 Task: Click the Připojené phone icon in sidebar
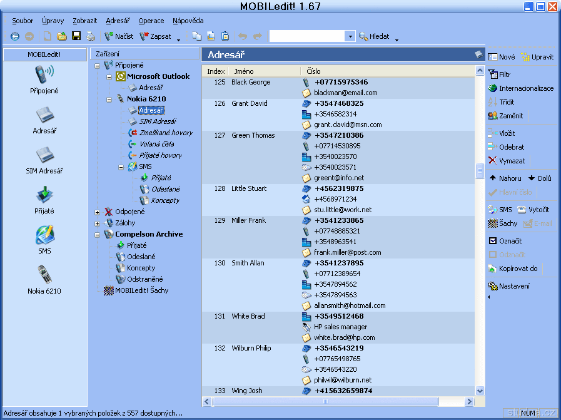pos(44,74)
